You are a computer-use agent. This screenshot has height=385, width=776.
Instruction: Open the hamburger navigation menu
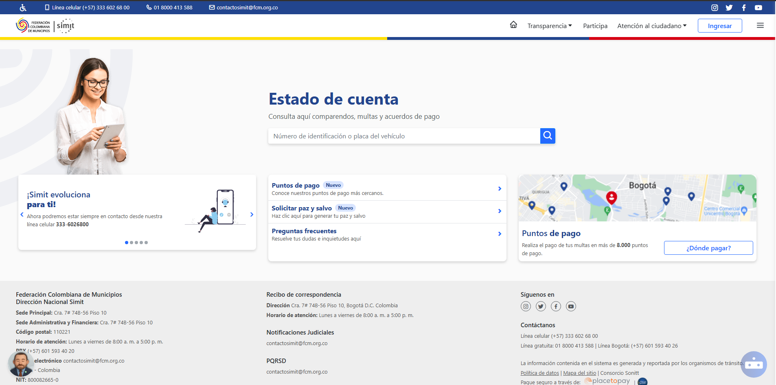point(760,25)
